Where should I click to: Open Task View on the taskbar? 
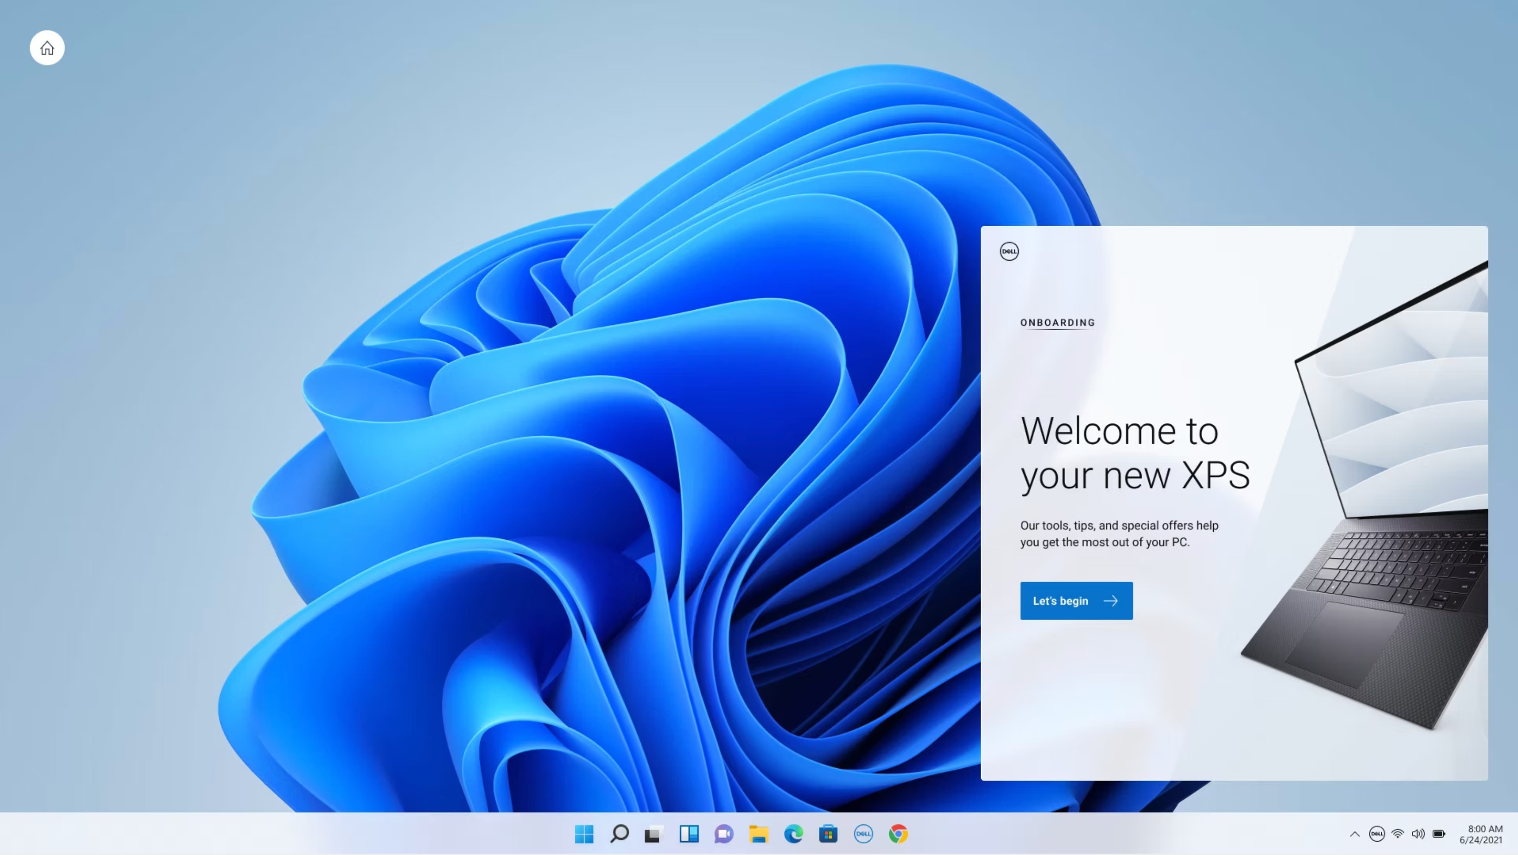pyautogui.click(x=653, y=834)
